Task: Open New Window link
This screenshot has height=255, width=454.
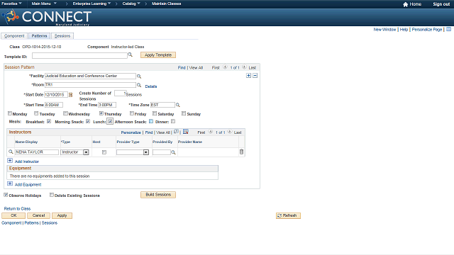Action: [384, 30]
